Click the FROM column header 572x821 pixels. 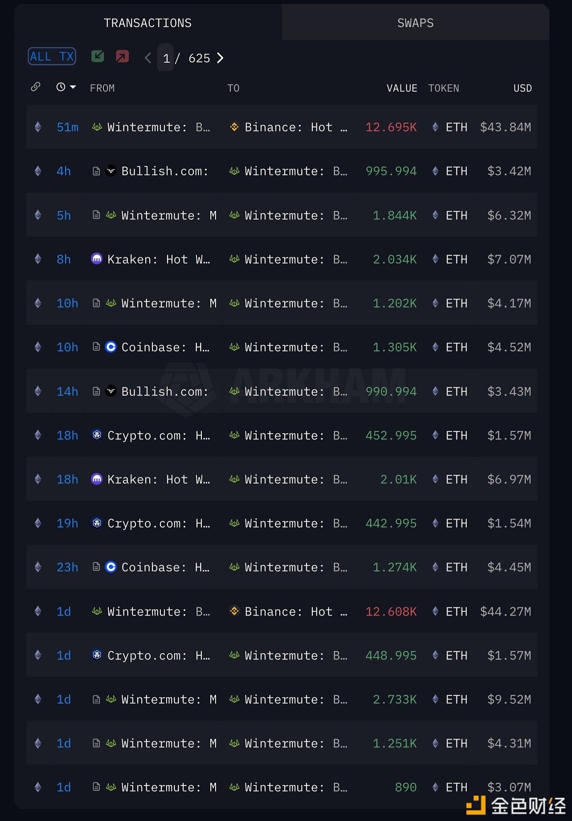tap(102, 88)
